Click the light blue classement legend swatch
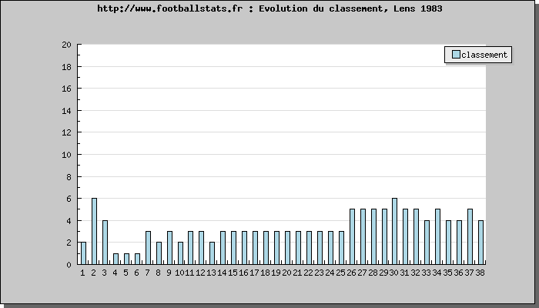 point(456,55)
